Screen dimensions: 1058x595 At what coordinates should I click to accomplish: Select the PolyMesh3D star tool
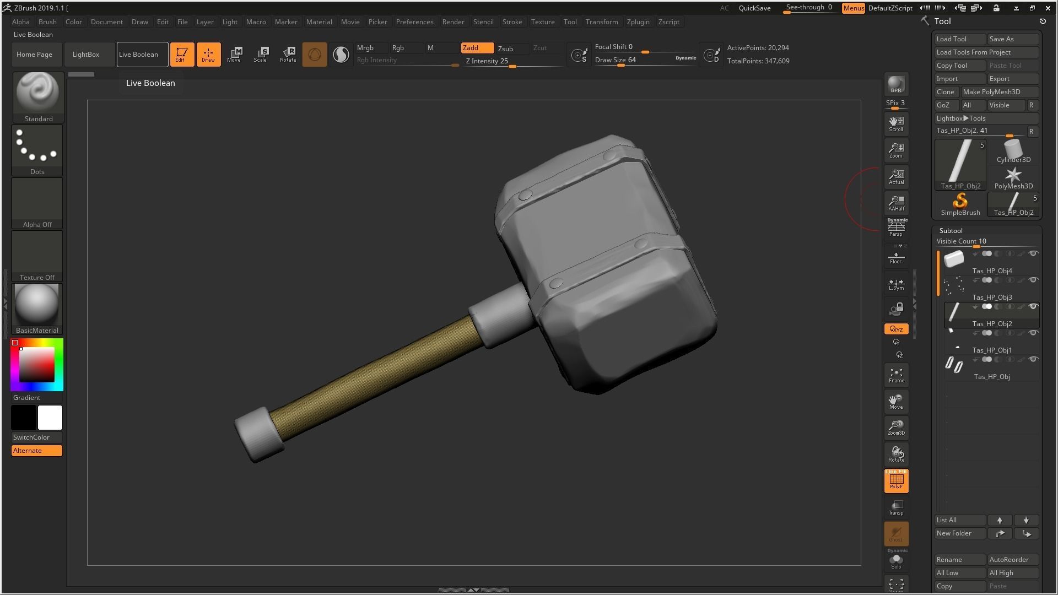pyautogui.click(x=1013, y=178)
